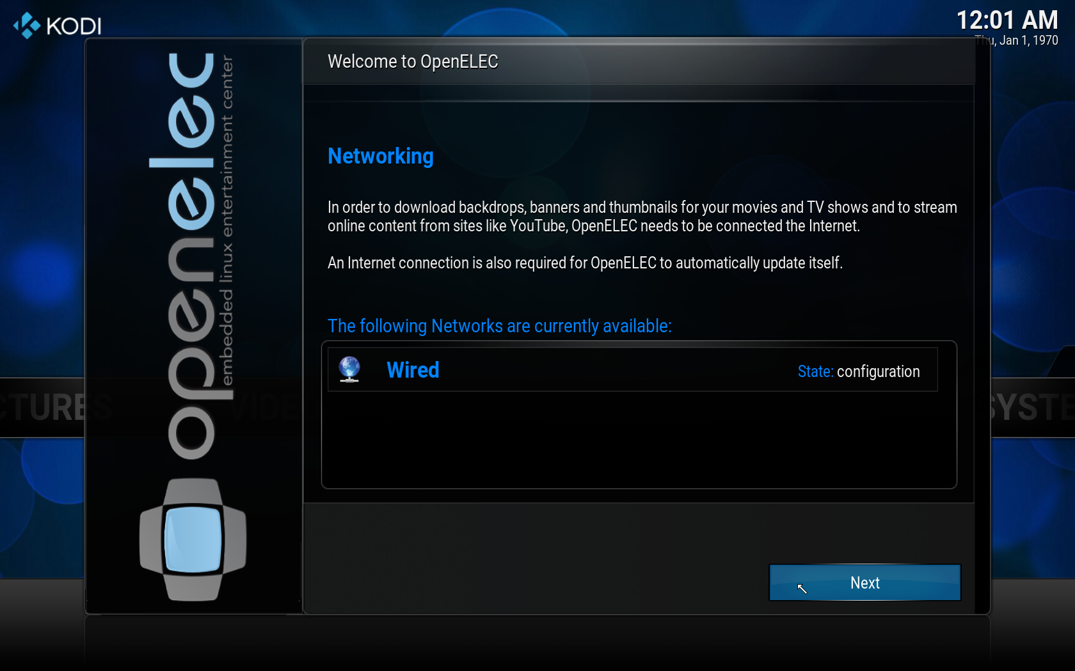Viewport: 1075px width, 671px height.
Task: Click the 'openelec' vertical wordmark
Action: click(x=191, y=256)
